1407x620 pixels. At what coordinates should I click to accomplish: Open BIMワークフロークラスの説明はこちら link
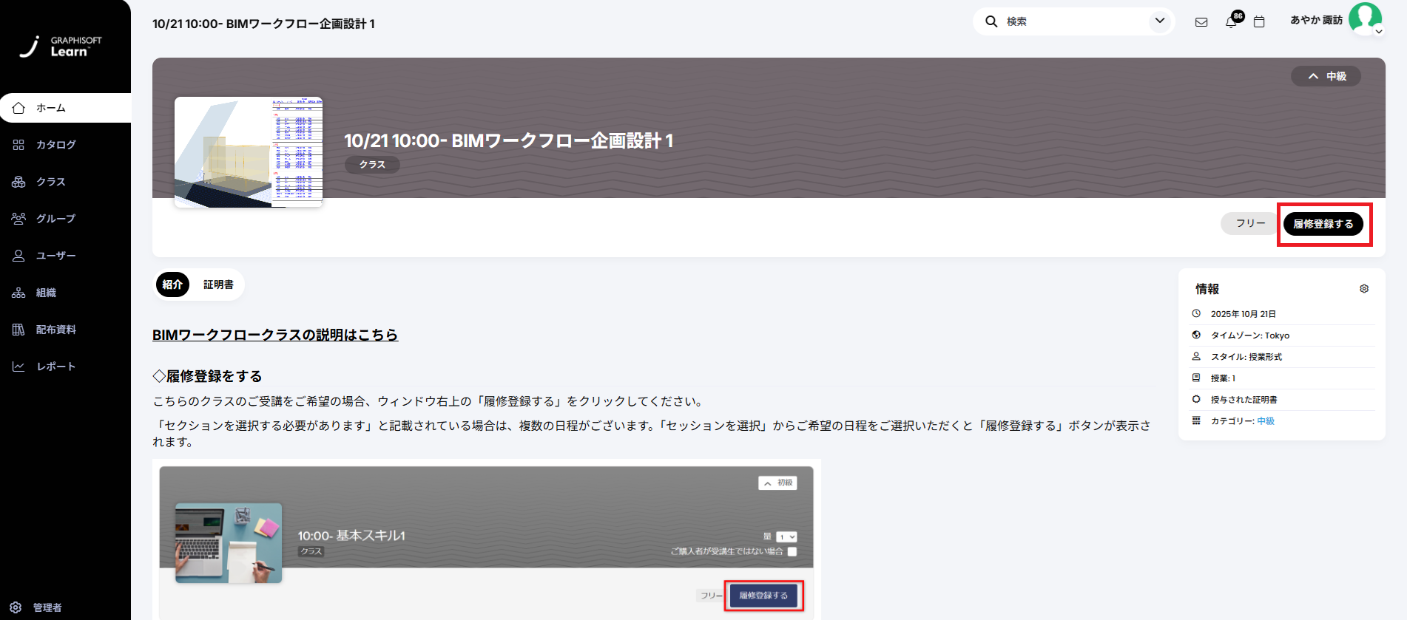(x=275, y=335)
